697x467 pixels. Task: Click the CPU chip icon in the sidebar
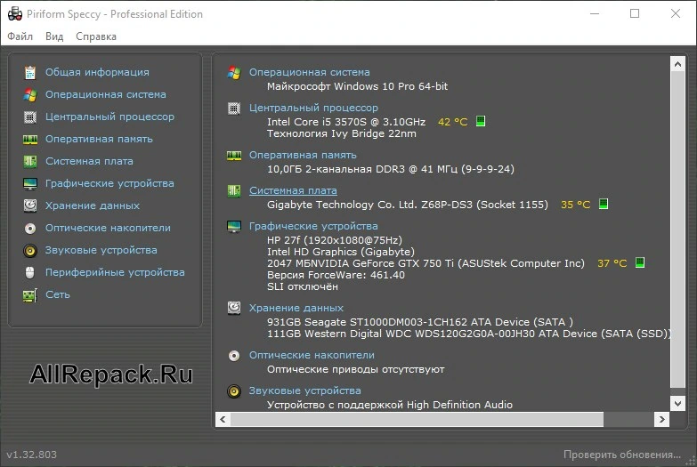pyautogui.click(x=29, y=117)
